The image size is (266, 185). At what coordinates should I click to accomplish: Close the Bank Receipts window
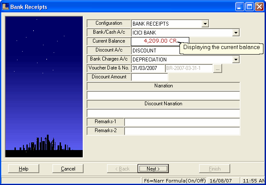point(259,7)
